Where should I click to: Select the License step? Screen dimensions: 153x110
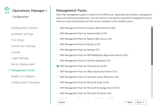coord(16,52)
